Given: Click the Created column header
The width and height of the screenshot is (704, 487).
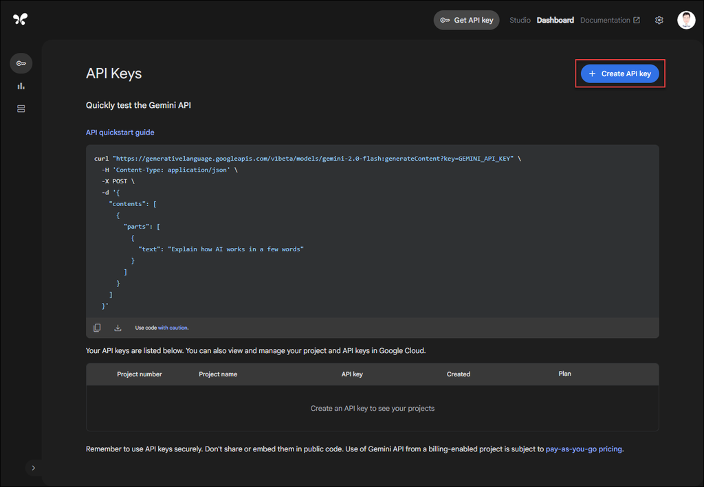Looking at the screenshot, I should tap(459, 374).
